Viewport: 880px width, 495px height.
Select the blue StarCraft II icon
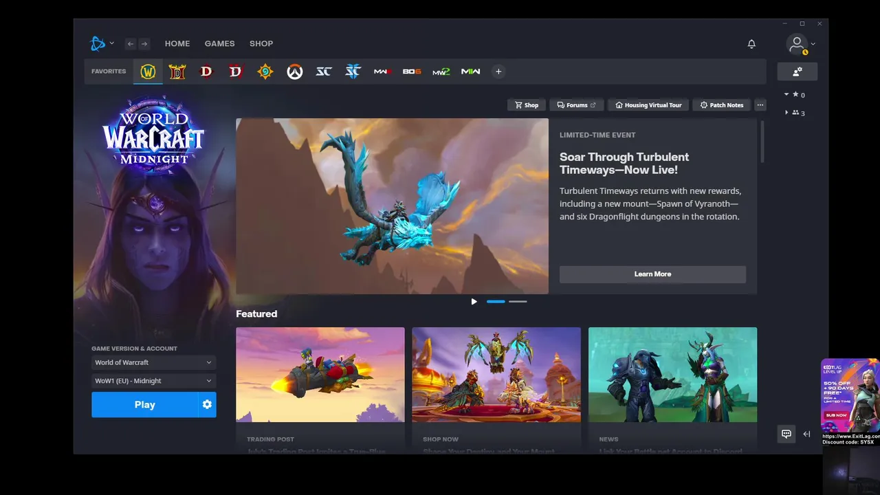(353, 71)
